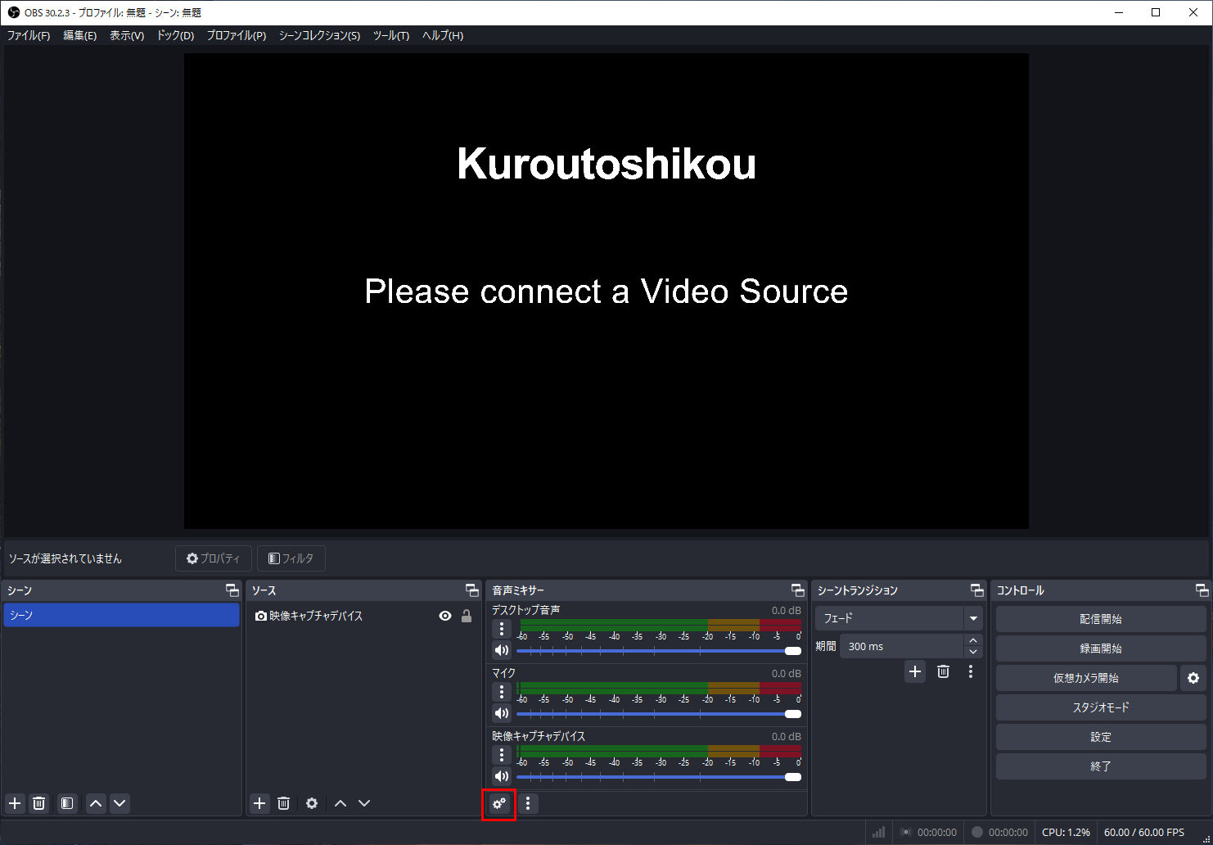Open scene filters icon in Scenes dock

click(x=67, y=803)
